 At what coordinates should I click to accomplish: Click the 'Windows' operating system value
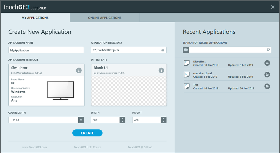[x=18, y=92]
